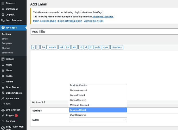Open the HivePress Settings submenu item
This screenshot has width=178, height=130.
(x=6, y=34)
